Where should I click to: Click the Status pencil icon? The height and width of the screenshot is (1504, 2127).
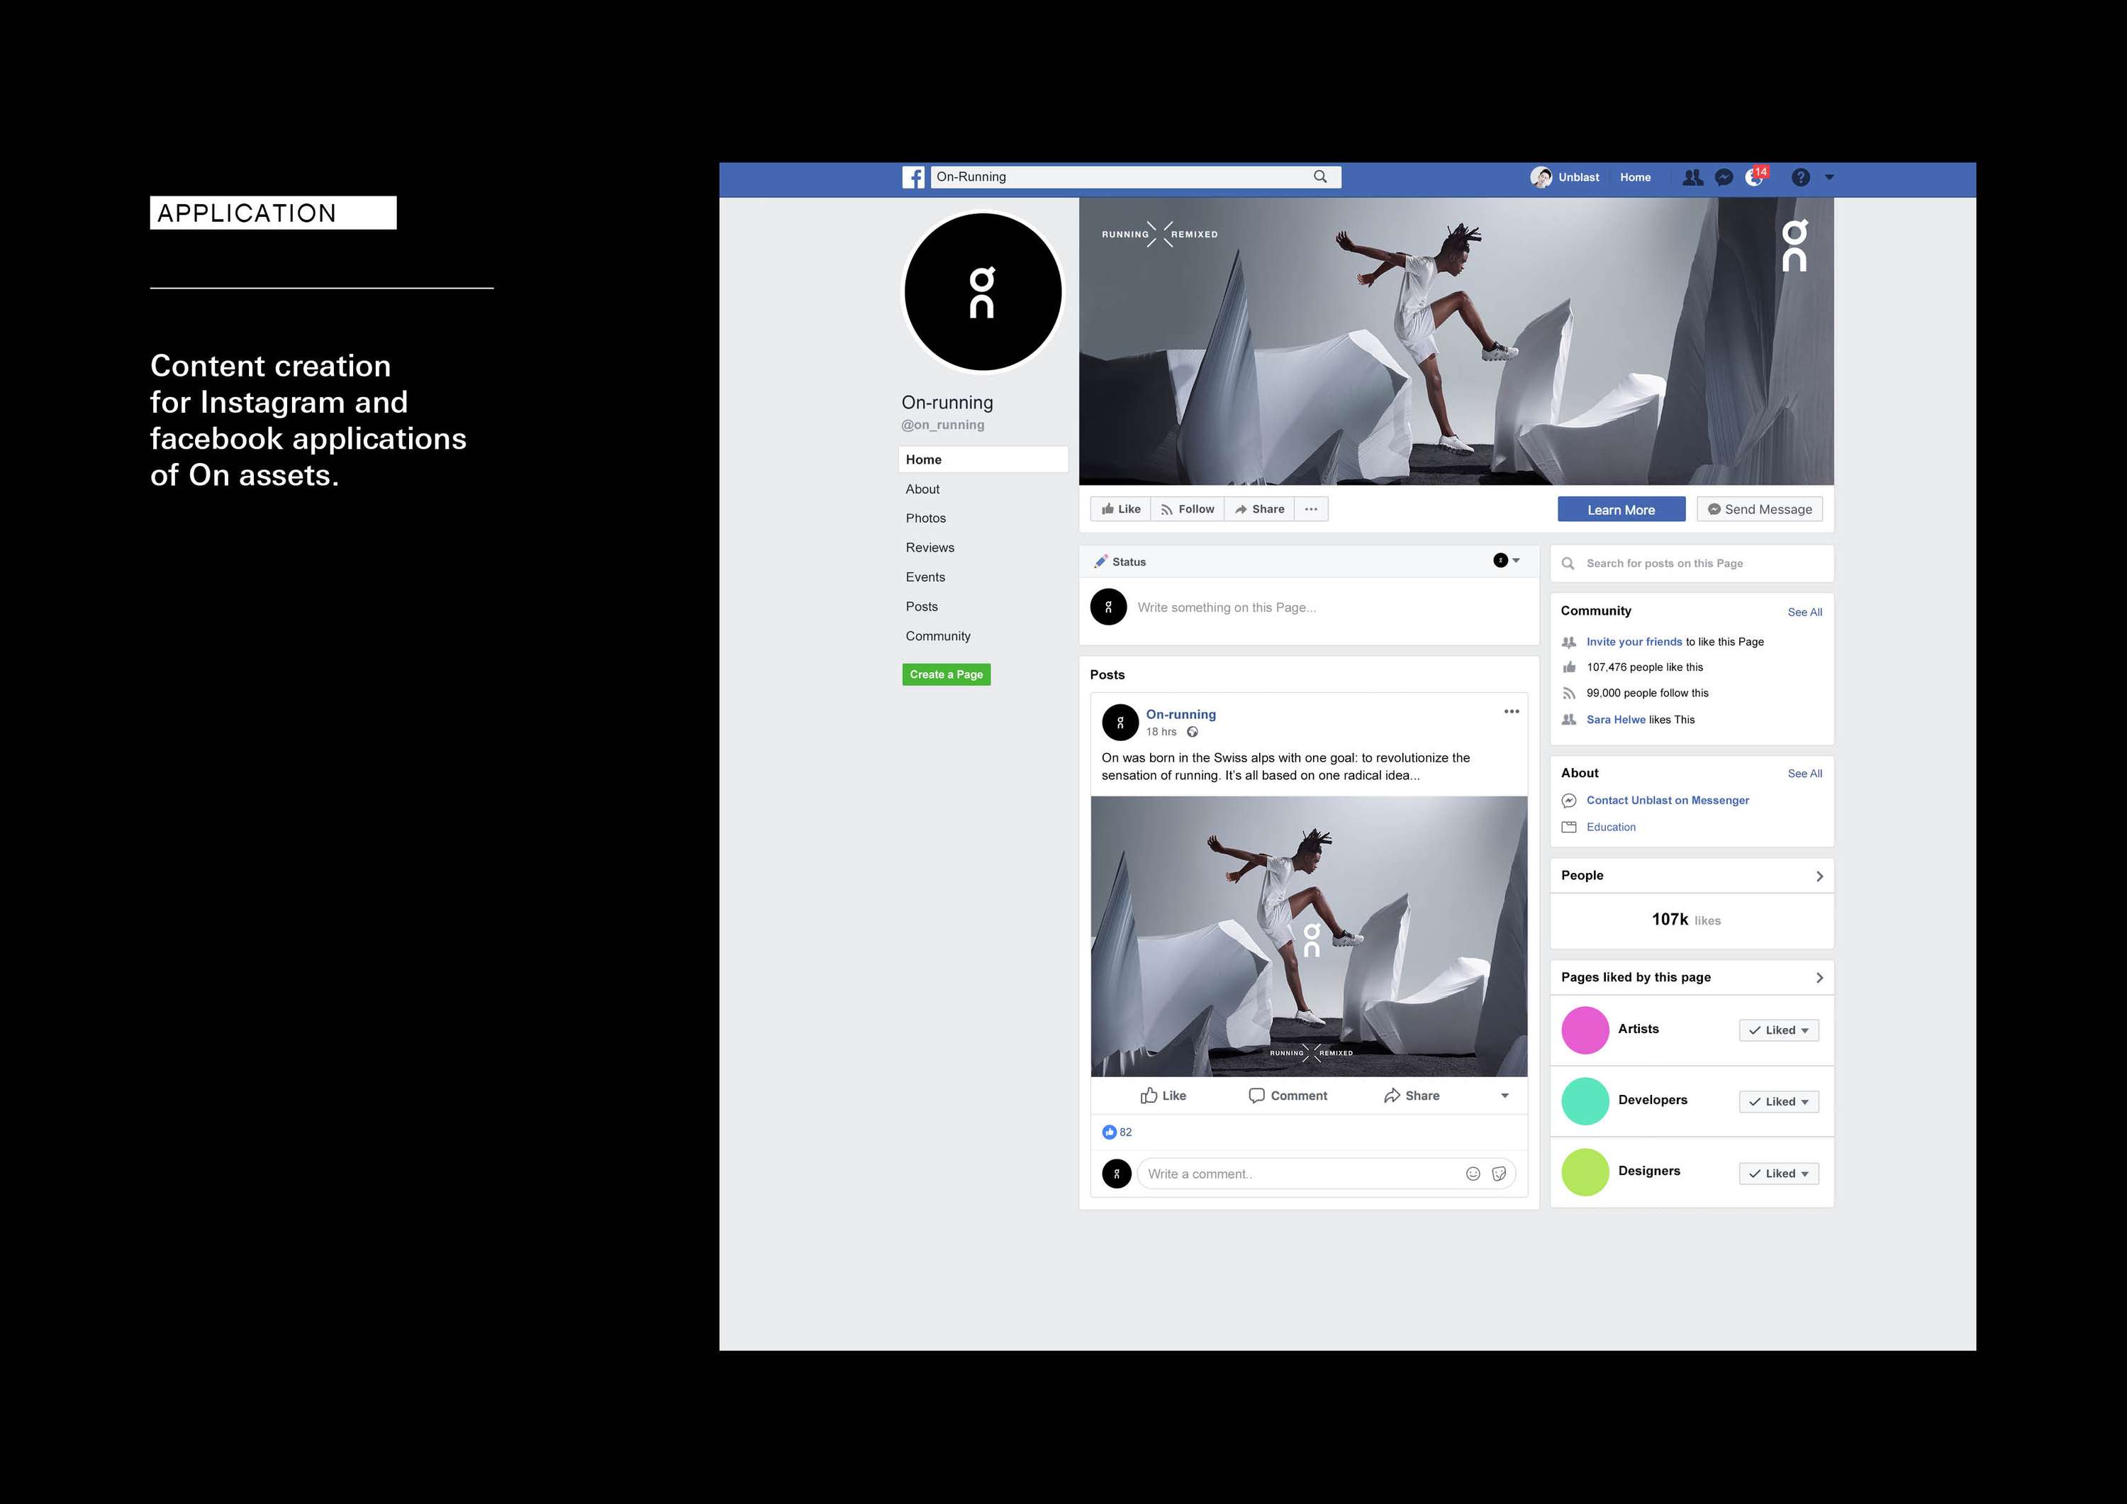pyautogui.click(x=1100, y=562)
